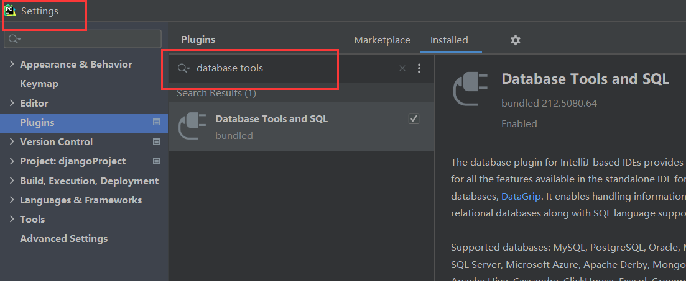Open the left search field history dropdown icon
The width and height of the screenshot is (686, 281).
tap(14, 39)
